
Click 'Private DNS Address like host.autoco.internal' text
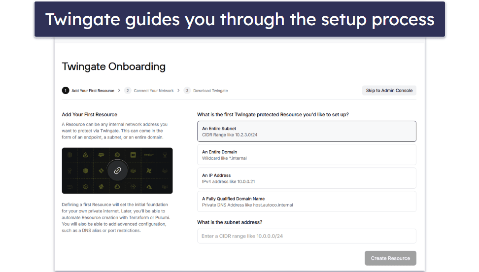pyautogui.click(x=247, y=205)
